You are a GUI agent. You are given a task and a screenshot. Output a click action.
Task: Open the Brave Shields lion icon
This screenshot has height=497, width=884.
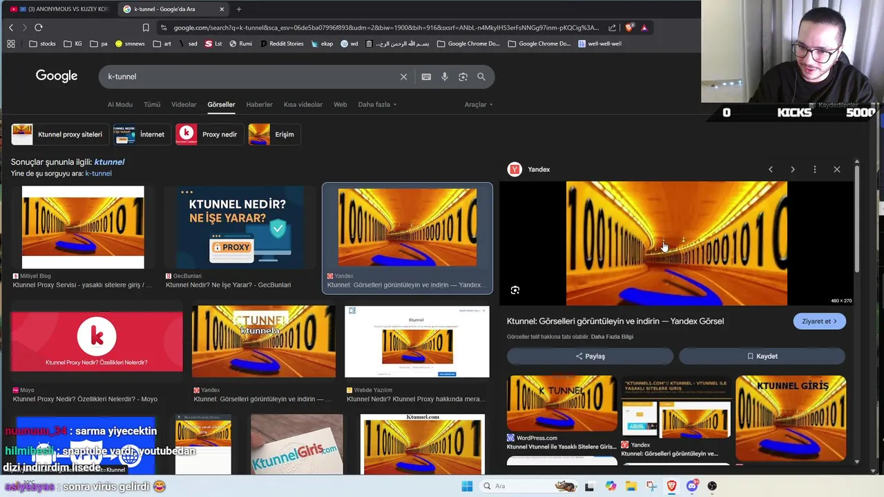click(629, 28)
